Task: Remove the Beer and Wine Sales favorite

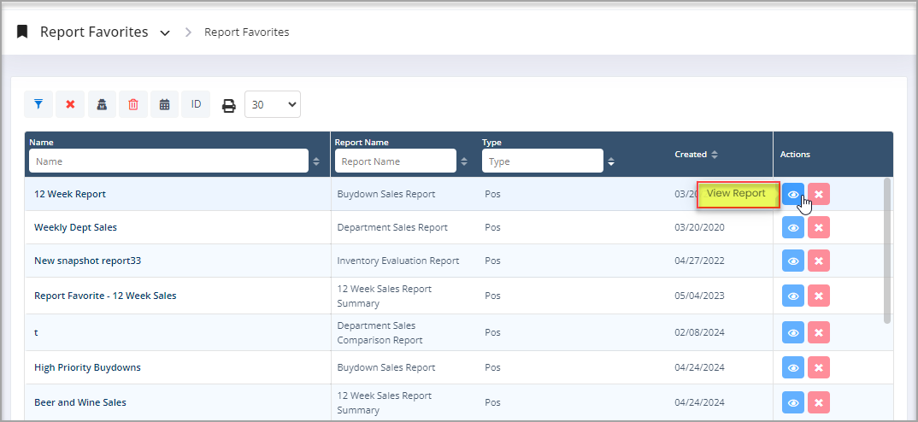Action: point(819,402)
